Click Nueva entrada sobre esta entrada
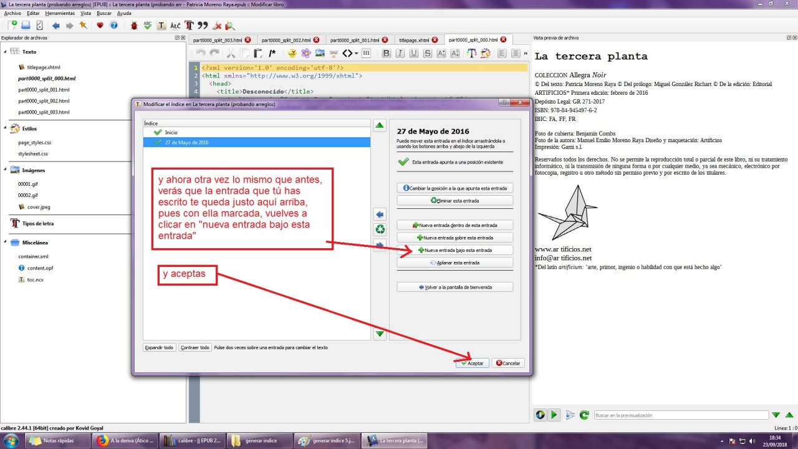The width and height of the screenshot is (798, 449). [455, 238]
